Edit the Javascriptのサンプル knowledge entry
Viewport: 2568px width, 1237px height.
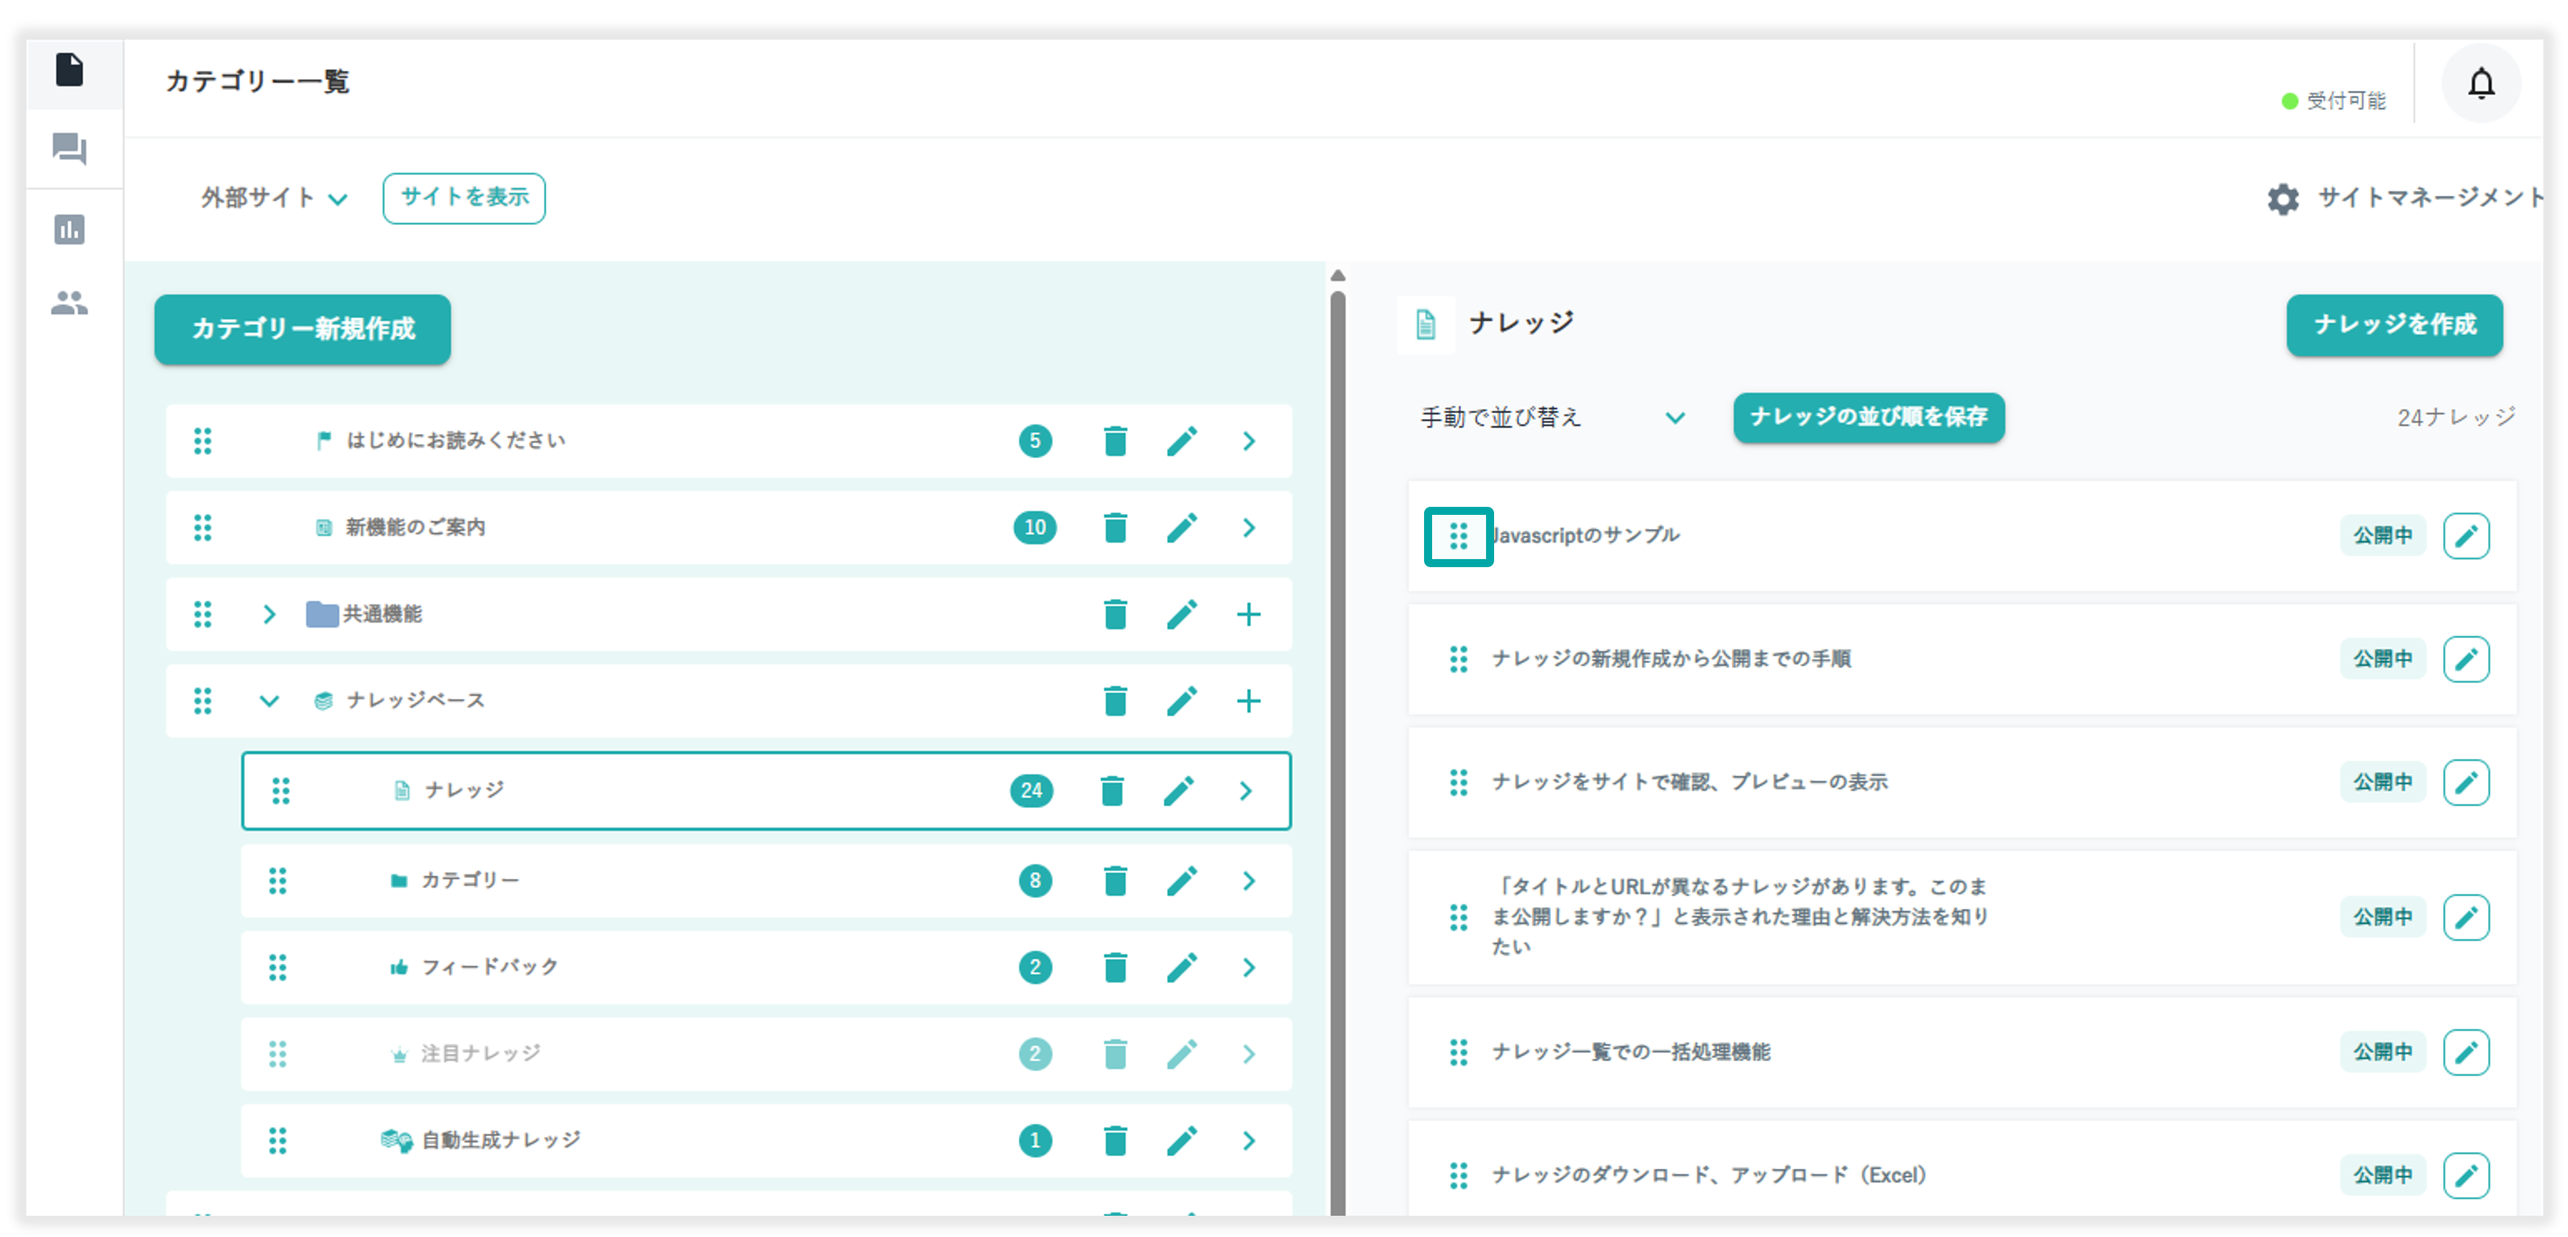tap(2465, 536)
